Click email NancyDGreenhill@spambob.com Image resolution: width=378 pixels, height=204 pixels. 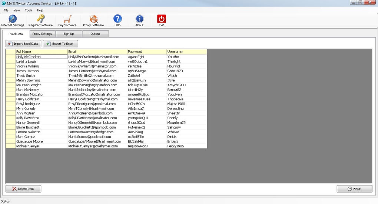point(97,123)
